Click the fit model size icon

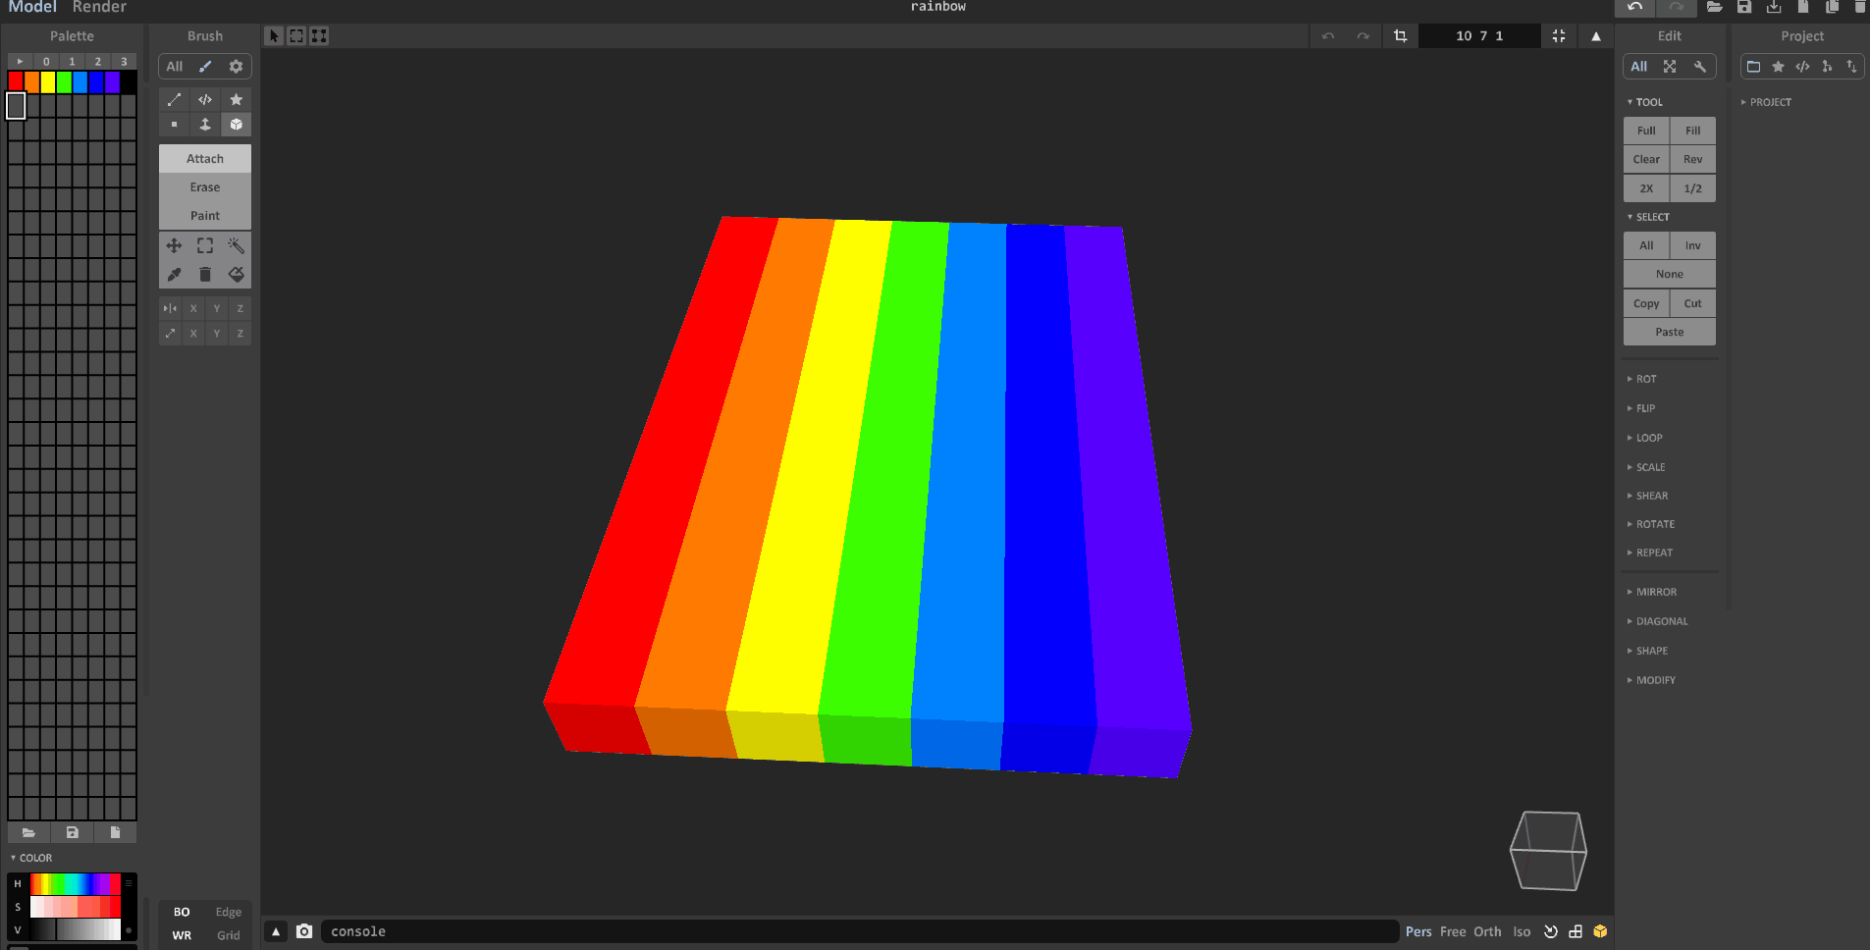click(1559, 36)
